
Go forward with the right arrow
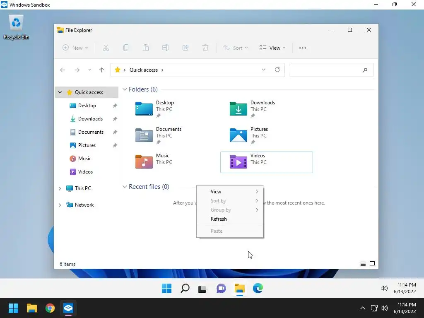click(77, 70)
